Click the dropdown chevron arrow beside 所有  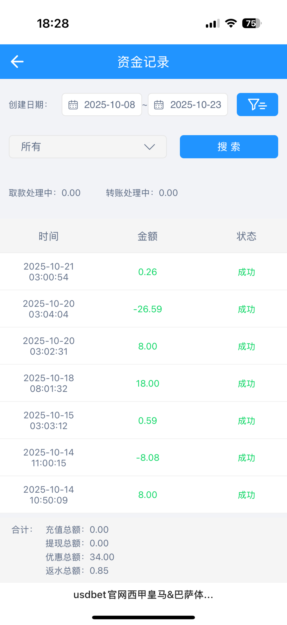pyautogui.click(x=149, y=147)
